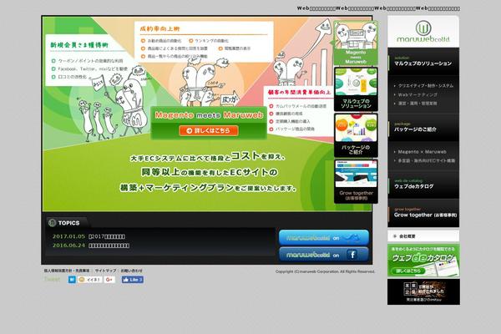Open the 個人情報保護方針・免責事項 footer link
The height and width of the screenshot is (334, 501).
tap(67, 271)
